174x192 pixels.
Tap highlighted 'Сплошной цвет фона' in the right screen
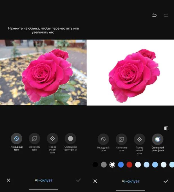click(x=157, y=139)
